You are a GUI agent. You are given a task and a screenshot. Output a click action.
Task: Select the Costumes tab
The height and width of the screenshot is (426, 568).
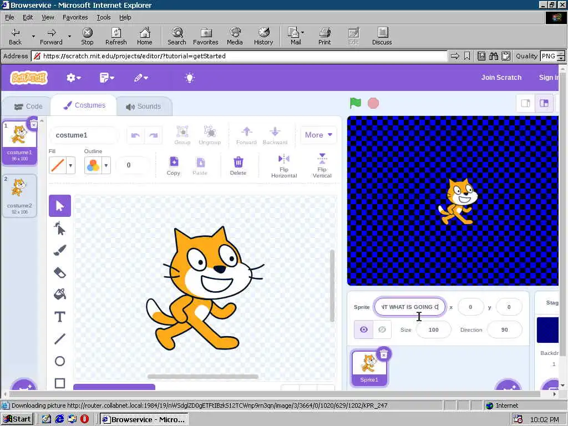[84, 105]
